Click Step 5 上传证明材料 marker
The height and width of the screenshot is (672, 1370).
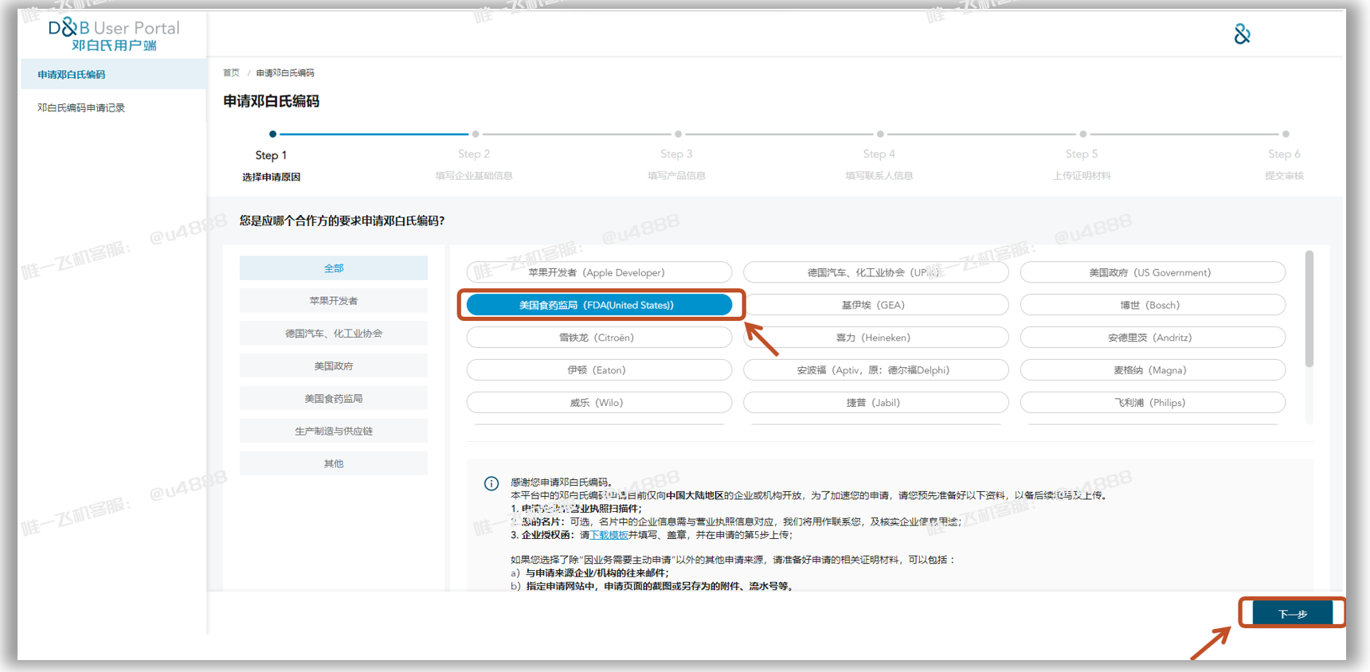pyautogui.click(x=1082, y=156)
